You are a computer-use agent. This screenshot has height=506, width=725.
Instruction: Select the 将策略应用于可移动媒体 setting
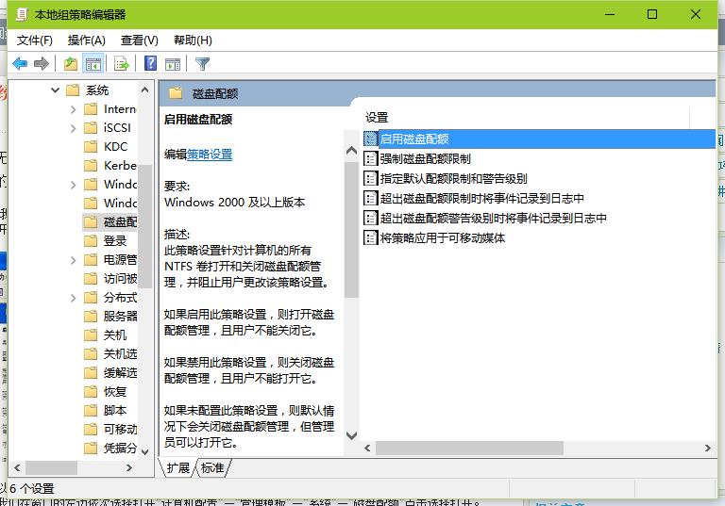[x=442, y=238]
